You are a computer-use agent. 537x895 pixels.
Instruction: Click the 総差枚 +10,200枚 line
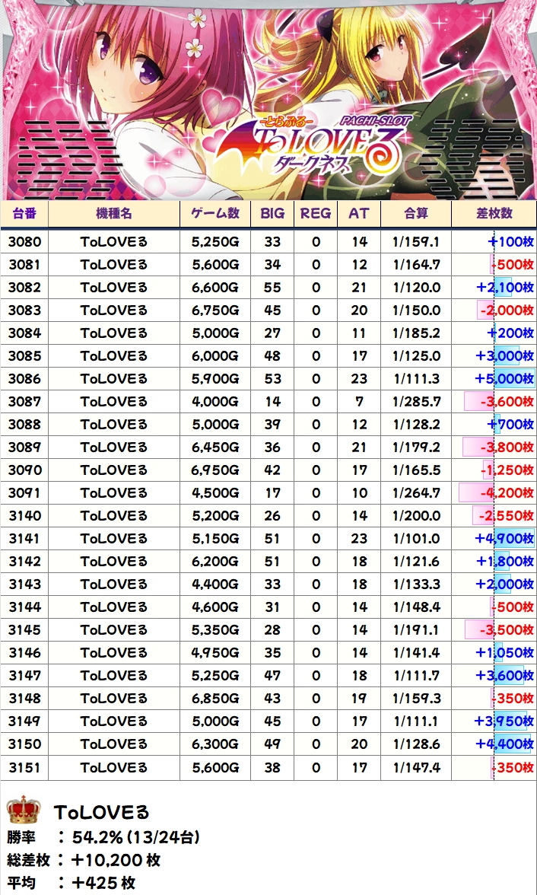pos(84,860)
